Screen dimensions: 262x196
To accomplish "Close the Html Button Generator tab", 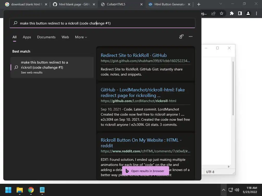I will 189,4.
